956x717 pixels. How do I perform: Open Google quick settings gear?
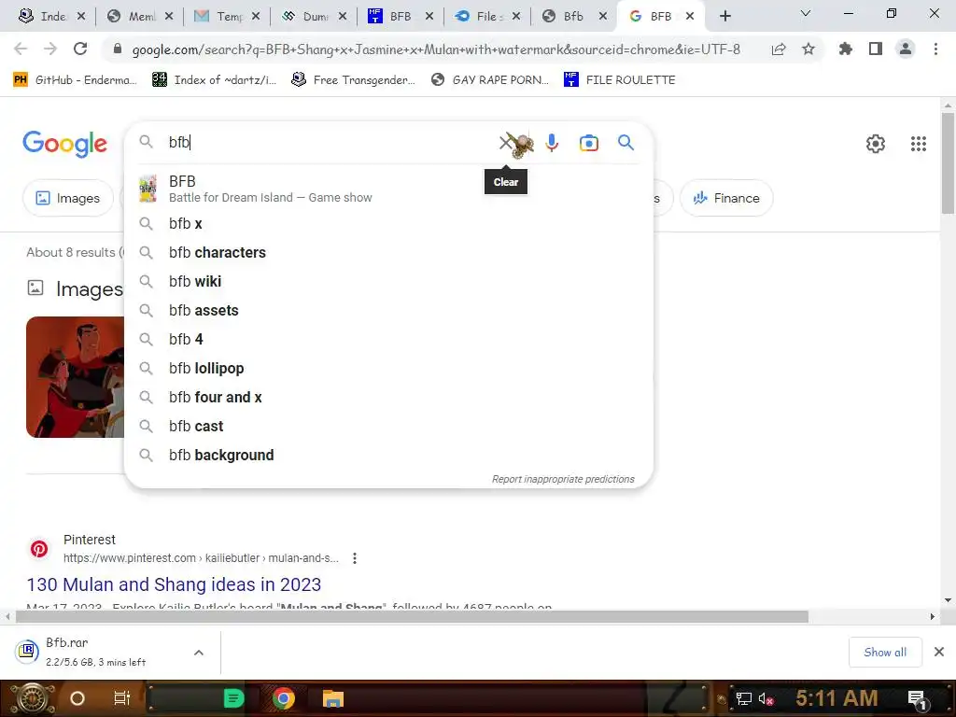(876, 143)
